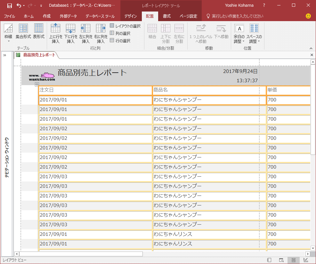Switch to Layout View status icon

(293, 260)
